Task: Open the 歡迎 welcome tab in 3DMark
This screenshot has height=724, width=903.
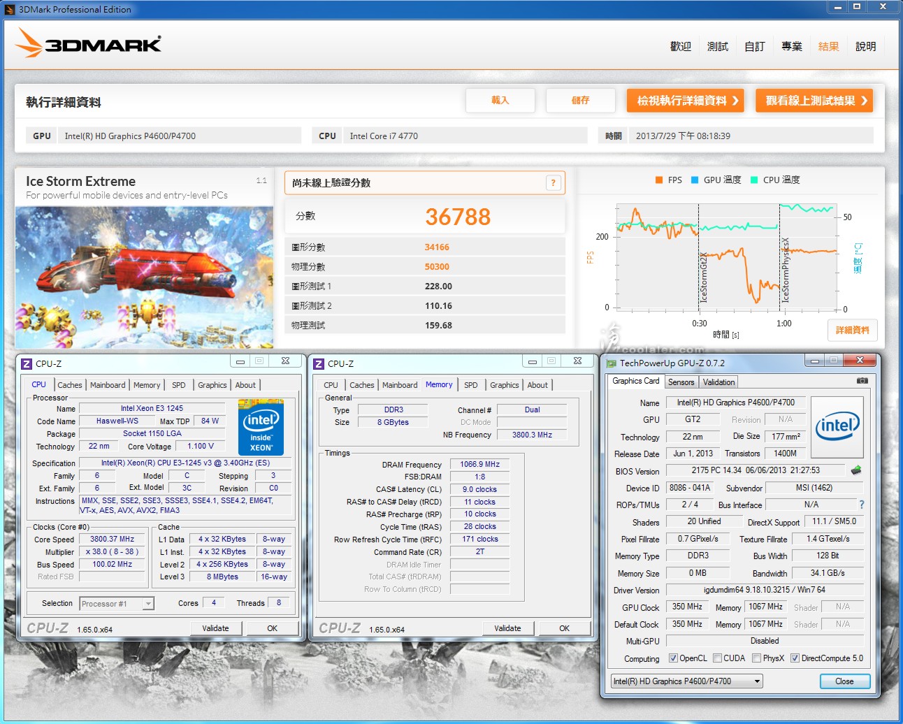Action: coord(680,46)
